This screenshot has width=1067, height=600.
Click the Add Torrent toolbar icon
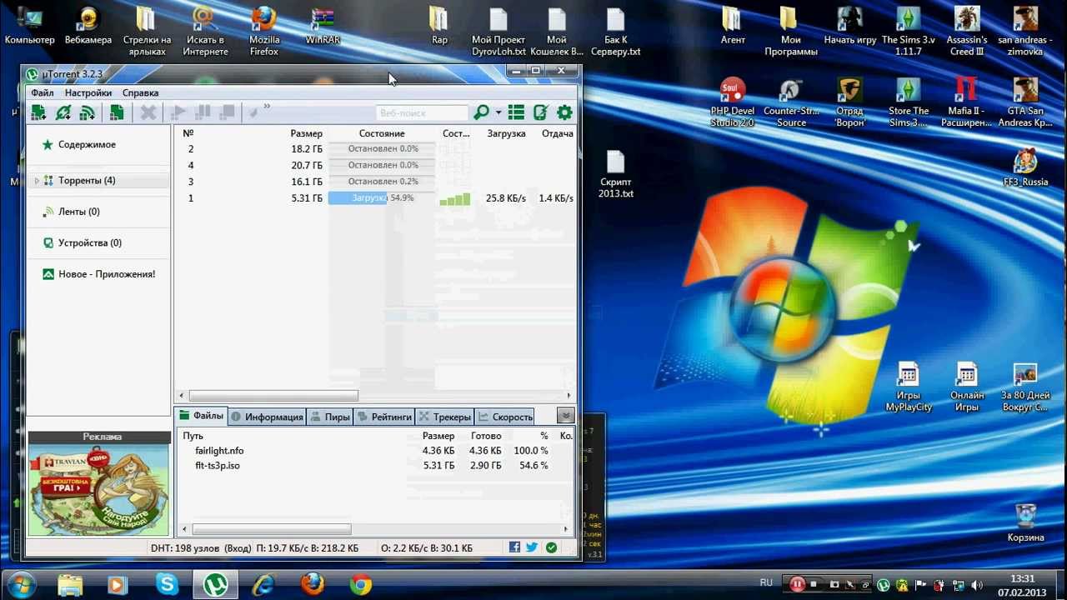point(38,112)
